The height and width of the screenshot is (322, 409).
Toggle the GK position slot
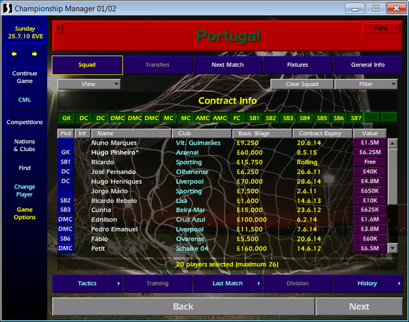[66, 118]
